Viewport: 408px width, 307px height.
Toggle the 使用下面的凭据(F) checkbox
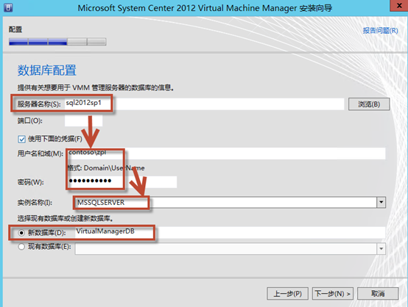tap(21, 139)
